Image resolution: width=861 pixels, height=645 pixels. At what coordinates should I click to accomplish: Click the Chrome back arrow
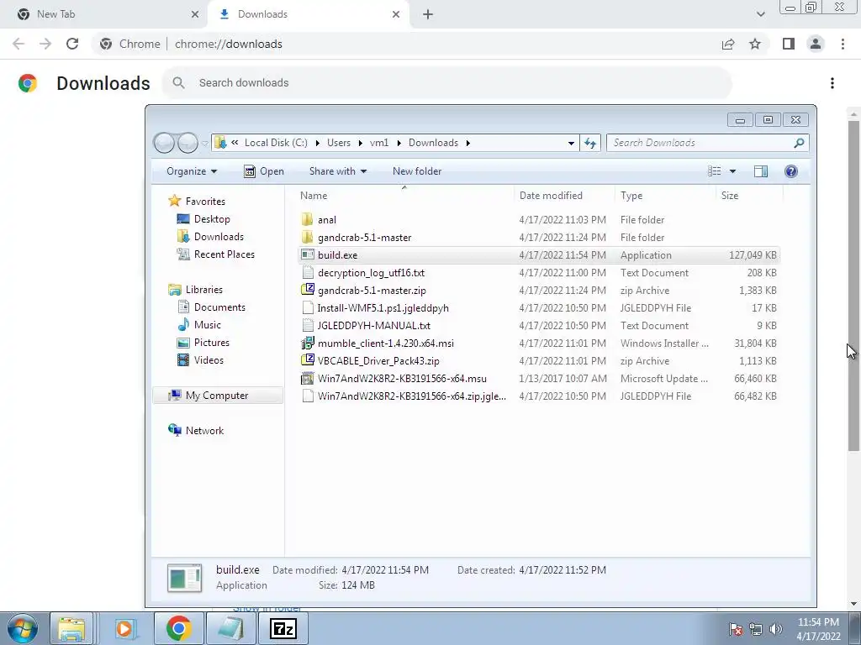click(x=18, y=44)
